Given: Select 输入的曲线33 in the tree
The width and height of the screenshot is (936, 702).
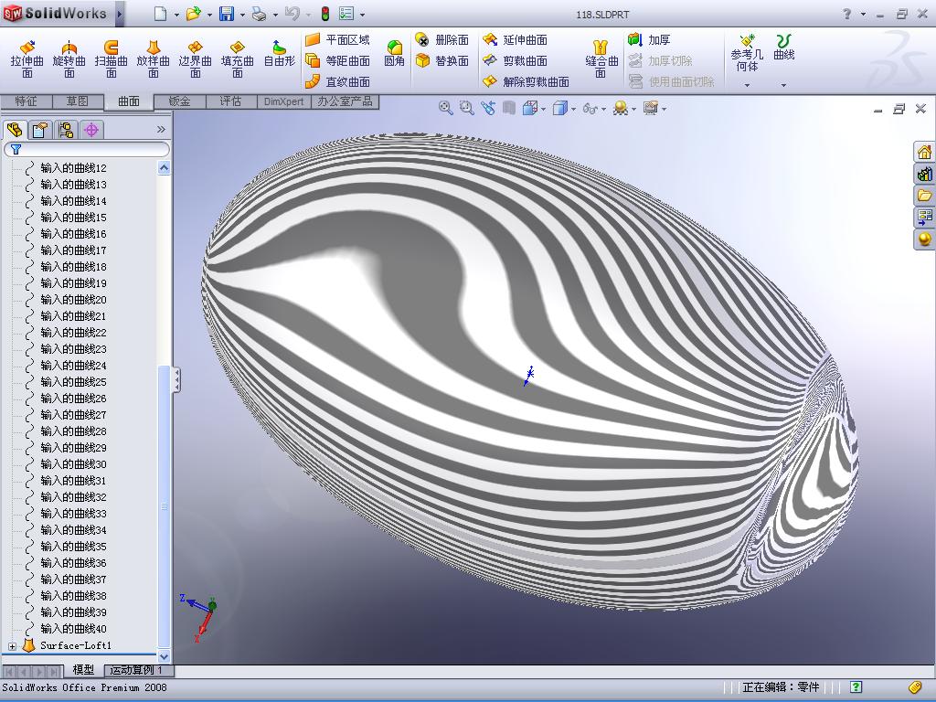Looking at the screenshot, I should tap(73, 514).
